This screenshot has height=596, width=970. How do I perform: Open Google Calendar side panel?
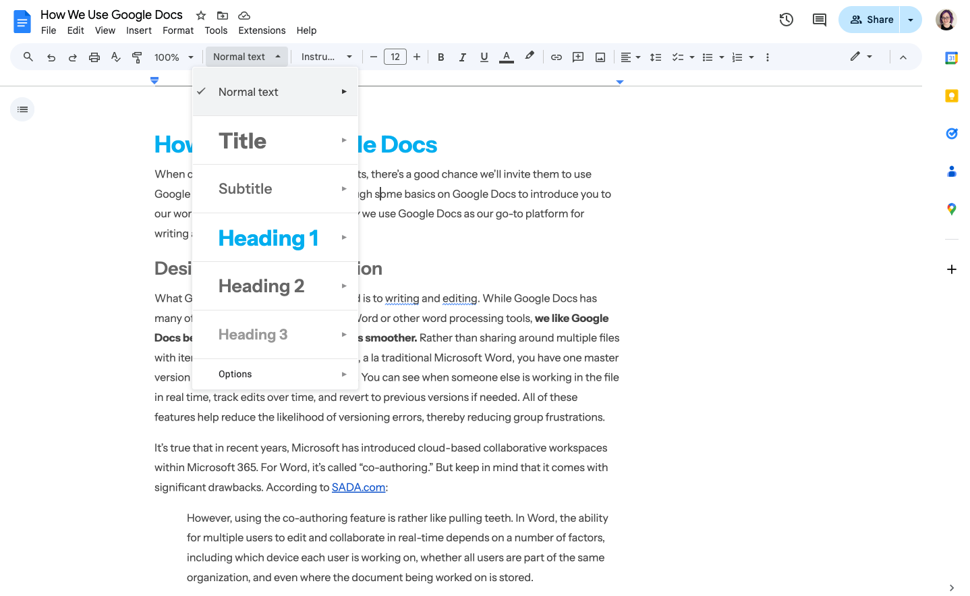point(952,58)
